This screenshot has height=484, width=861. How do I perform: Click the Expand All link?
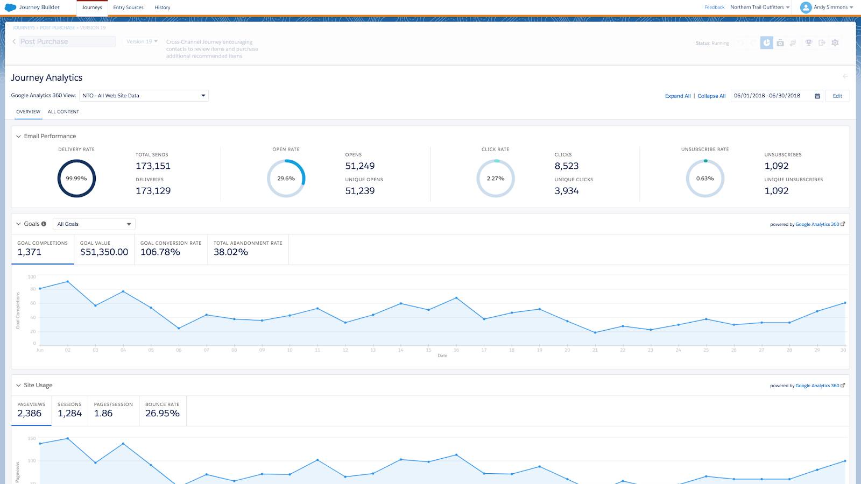(677, 96)
